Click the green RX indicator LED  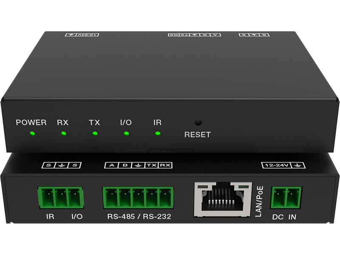coord(63,133)
